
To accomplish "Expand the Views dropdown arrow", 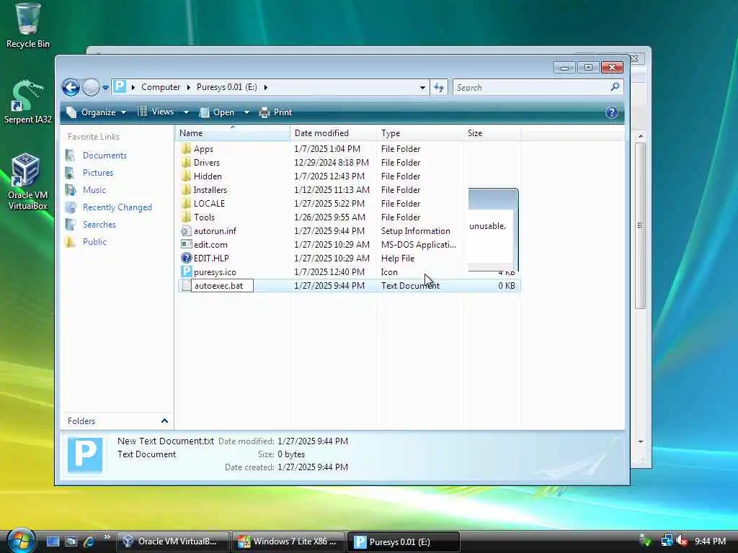I will click(x=186, y=112).
